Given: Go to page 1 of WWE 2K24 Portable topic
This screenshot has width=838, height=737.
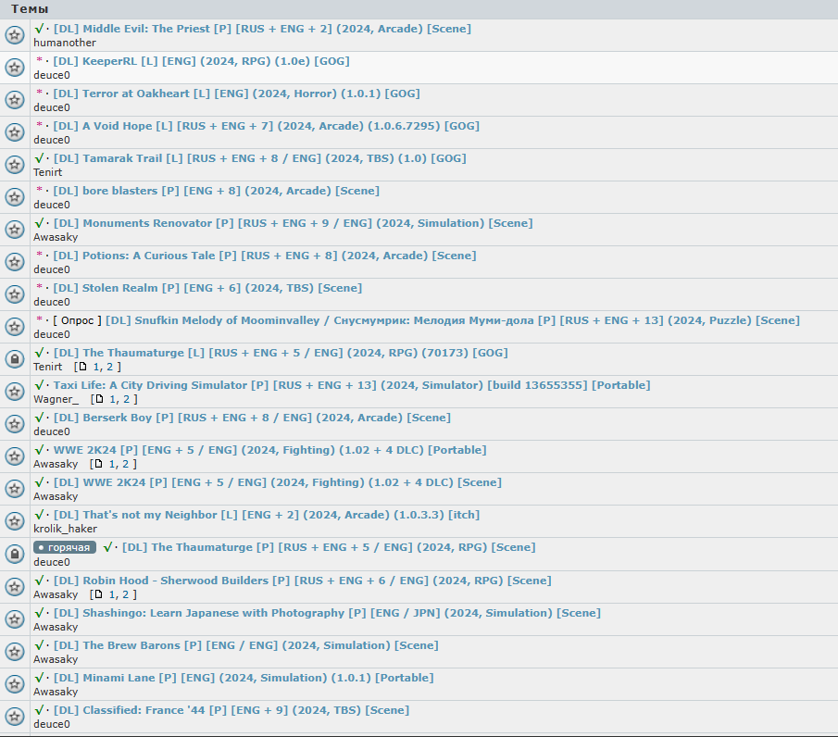Looking at the screenshot, I should tap(112, 464).
